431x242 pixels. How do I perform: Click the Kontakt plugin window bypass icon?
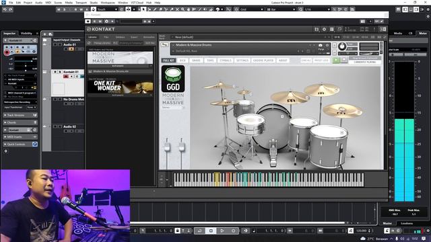click(x=88, y=22)
